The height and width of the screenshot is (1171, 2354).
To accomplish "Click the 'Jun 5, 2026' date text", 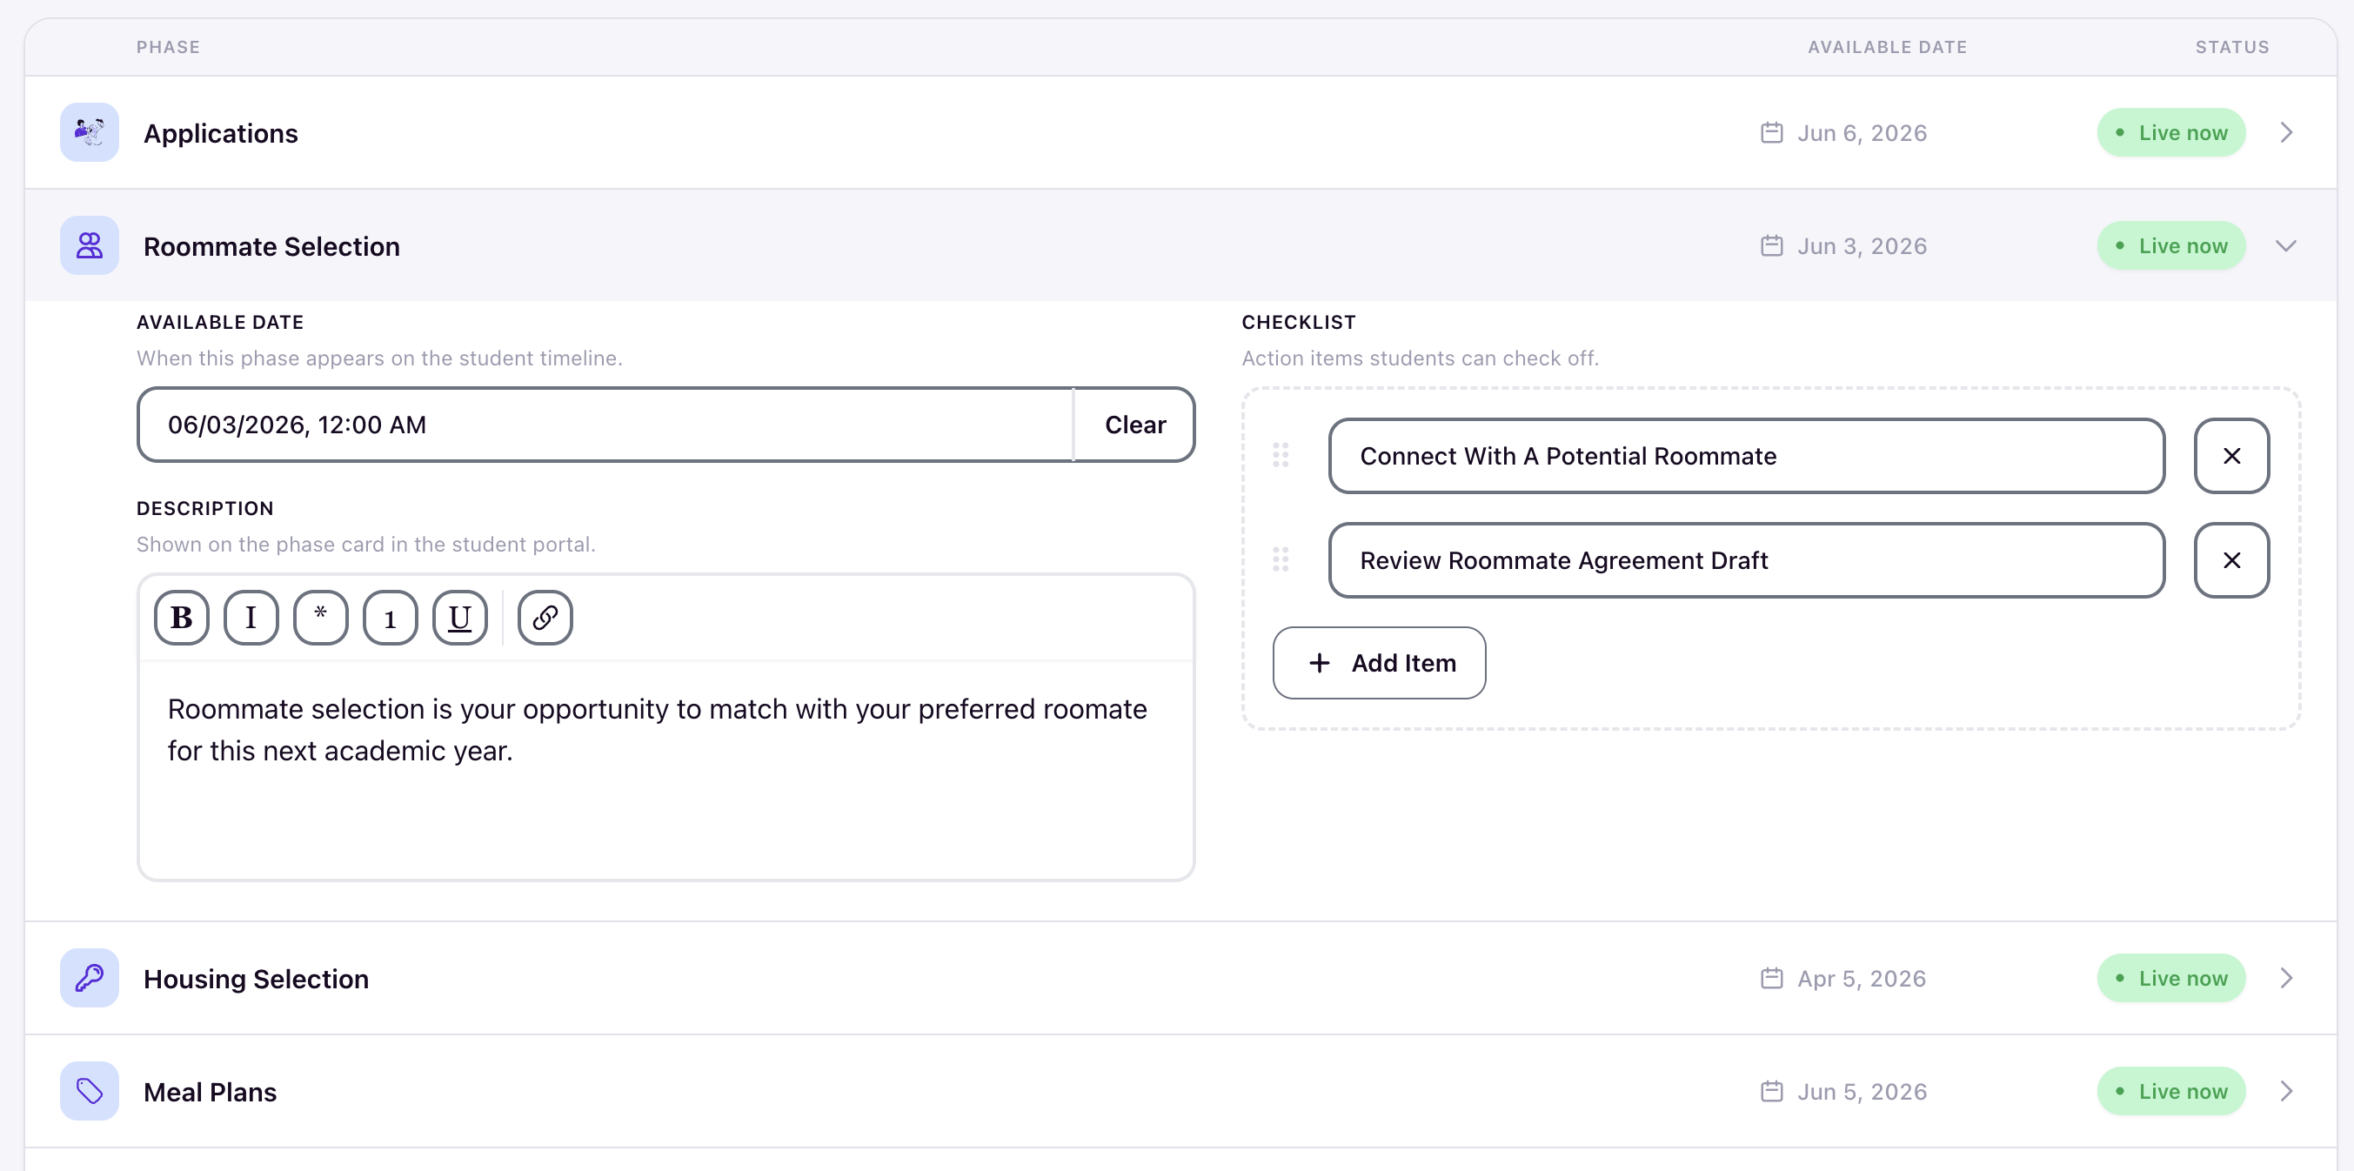I will coord(1862,1093).
